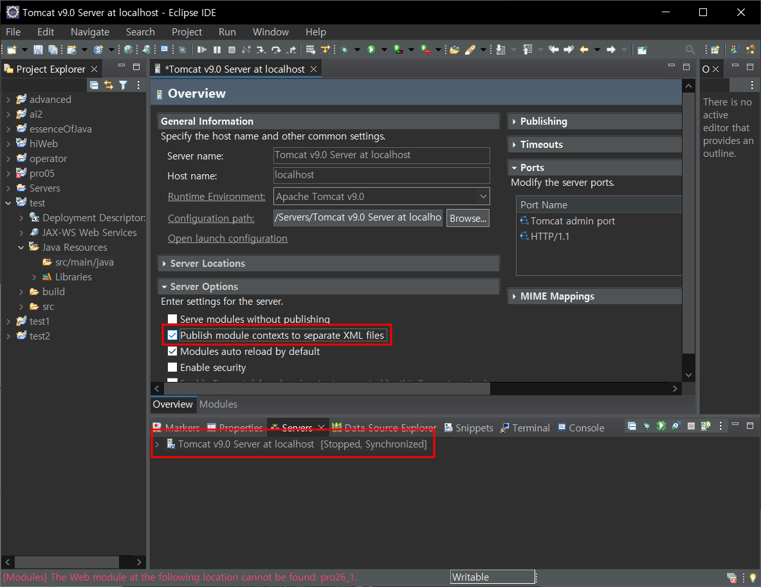761x587 pixels.
Task: Click the Debug bug icon in main toolbar
Action: 345,50
